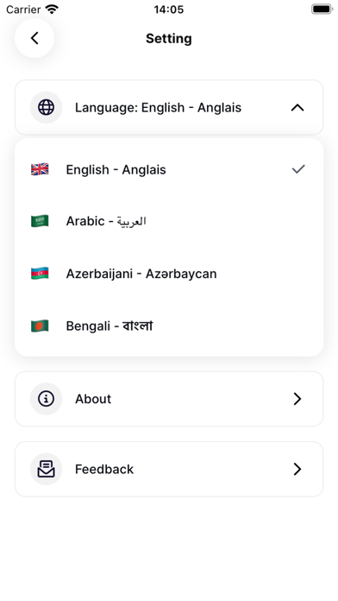This screenshot has width=338, height=601.
Task: Select Azerbaijani - Azərbaycan language option
Action: [169, 274]
